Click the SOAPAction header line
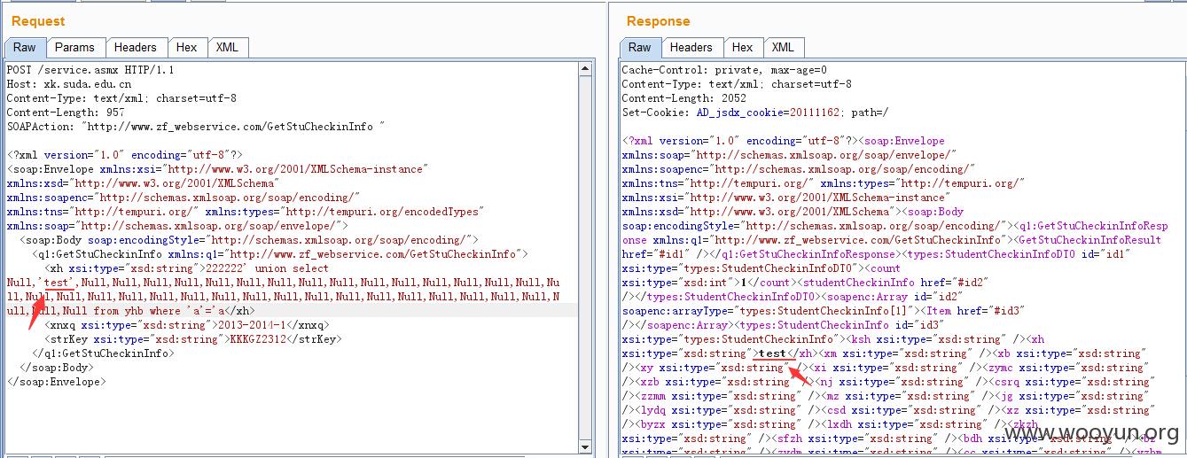The width and height of the screenshot is (1187, 458). pyautogui.click(x=195, y=127)
